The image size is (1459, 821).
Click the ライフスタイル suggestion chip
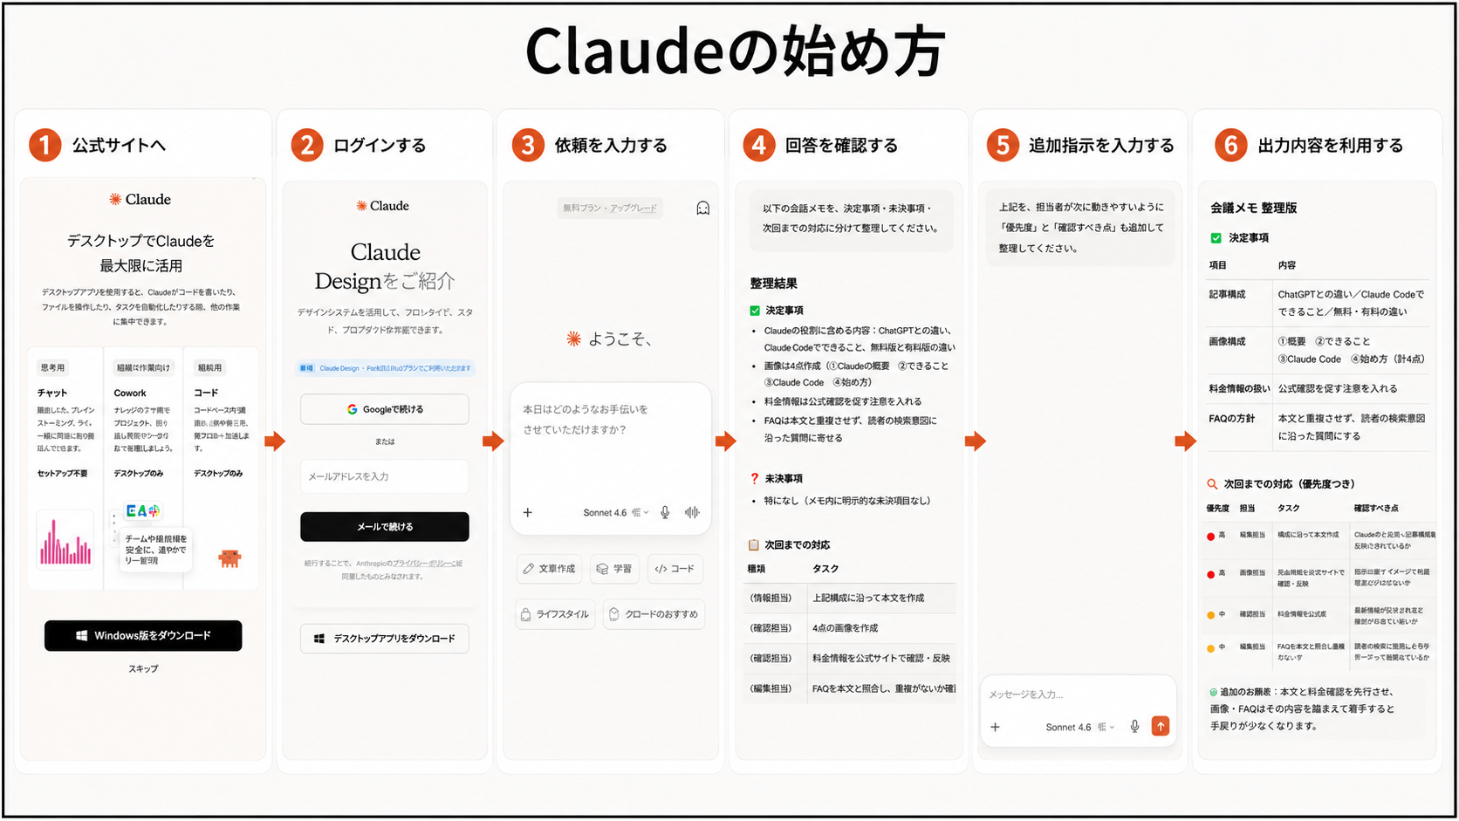[555, 614]
